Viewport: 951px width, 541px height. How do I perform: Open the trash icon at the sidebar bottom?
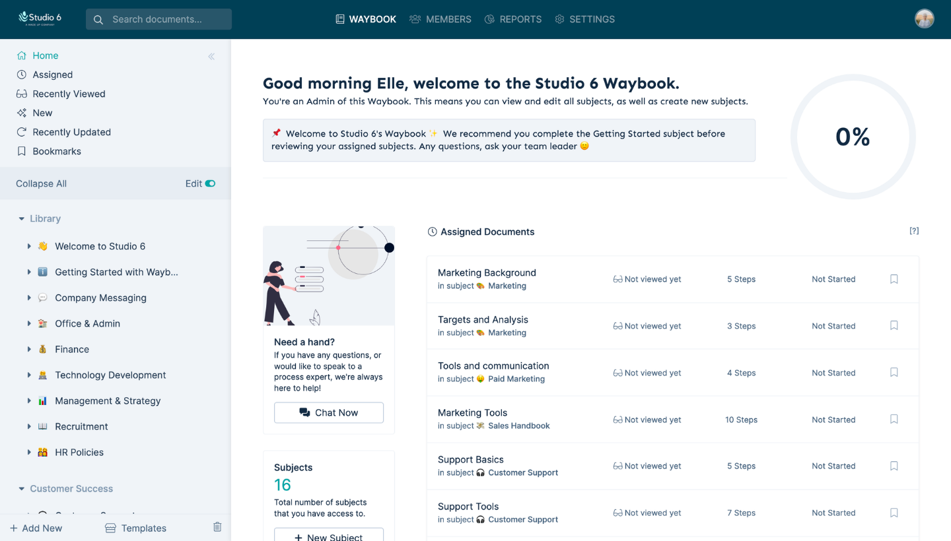pos(217,526)
